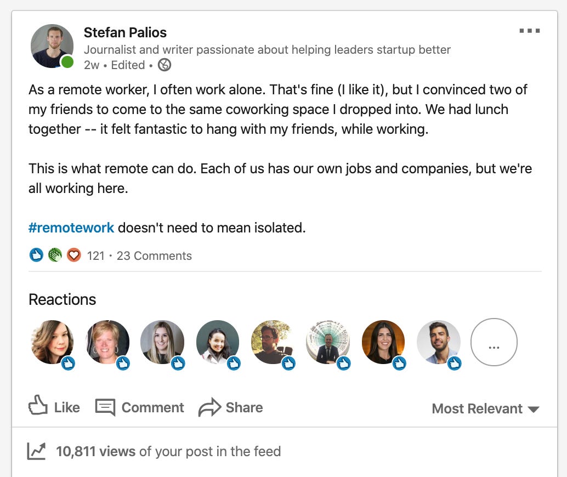Image resolution: width=567 pixels, height=477 pixels.
Task: Click the green celebrate reaction icon
Action: [x=55, y=255]
